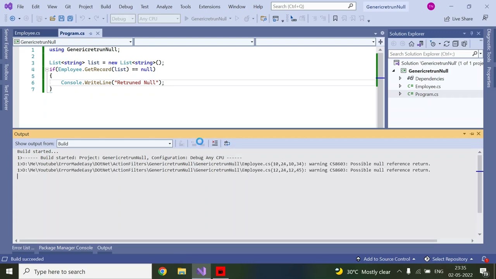This screenshot has height=279, width=496.
Task: Collapse the GenericretrunNull project node
Action: (x=393, y=71)
